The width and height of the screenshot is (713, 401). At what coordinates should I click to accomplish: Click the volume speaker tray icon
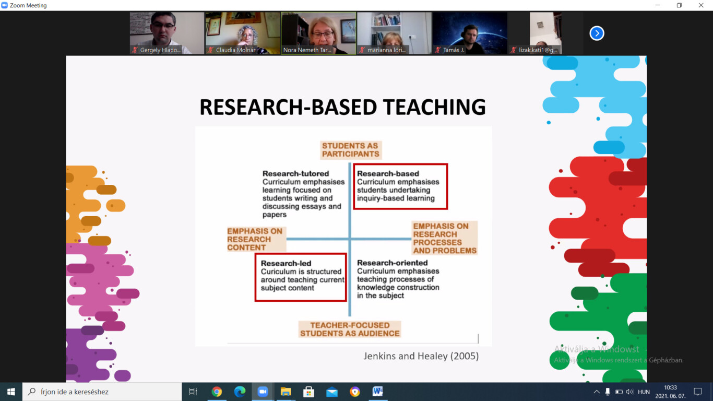[629, 392]
